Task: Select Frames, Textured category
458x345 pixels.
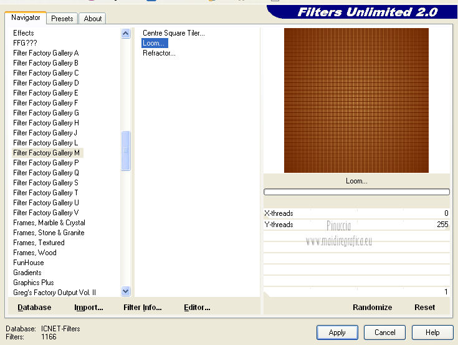Action: coord(39,243)
